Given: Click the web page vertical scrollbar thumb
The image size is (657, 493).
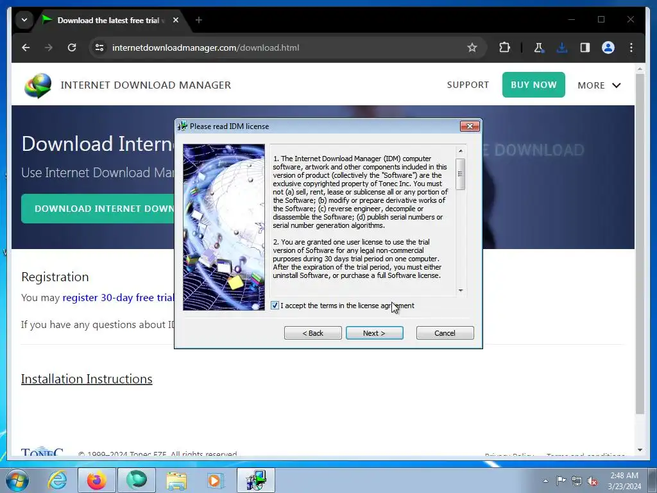Looking at the screenshot, I should coord(640,244).
